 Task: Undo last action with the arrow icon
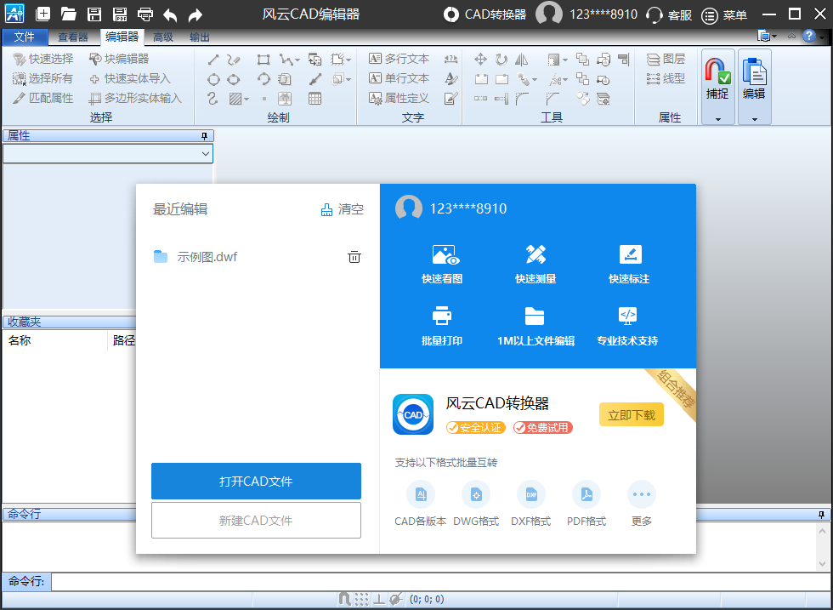pos(170,15)
